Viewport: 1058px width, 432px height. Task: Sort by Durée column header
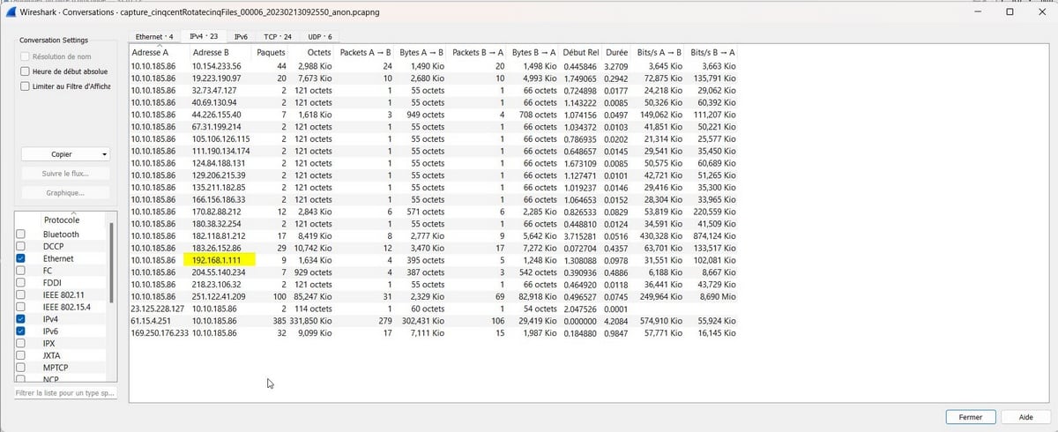616,53
